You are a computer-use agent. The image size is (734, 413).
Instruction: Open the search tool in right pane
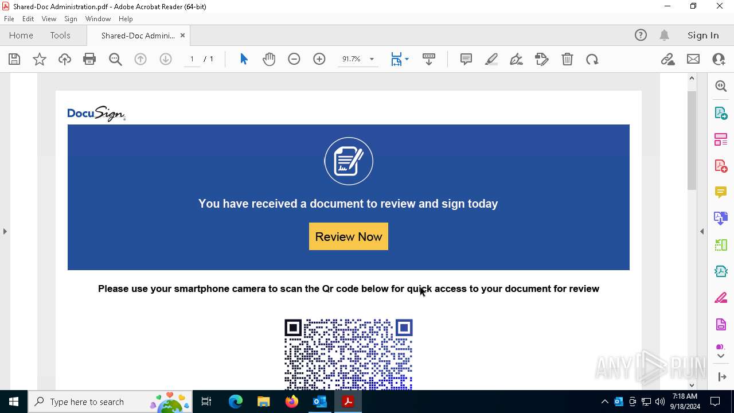[721, 86]
